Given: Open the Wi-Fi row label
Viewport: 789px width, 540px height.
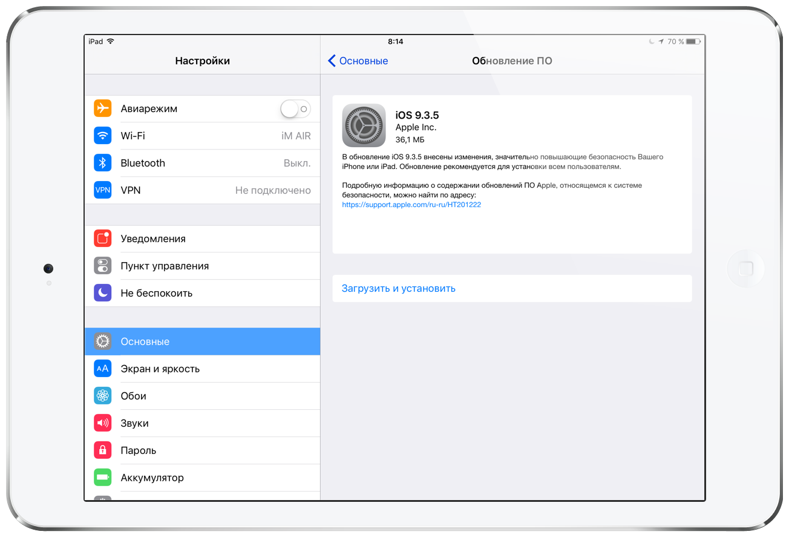Looking at the screenshot, I should 133,136.
